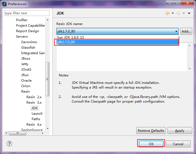
Task: Click the Apply button
Action: [x=180, y=131]
